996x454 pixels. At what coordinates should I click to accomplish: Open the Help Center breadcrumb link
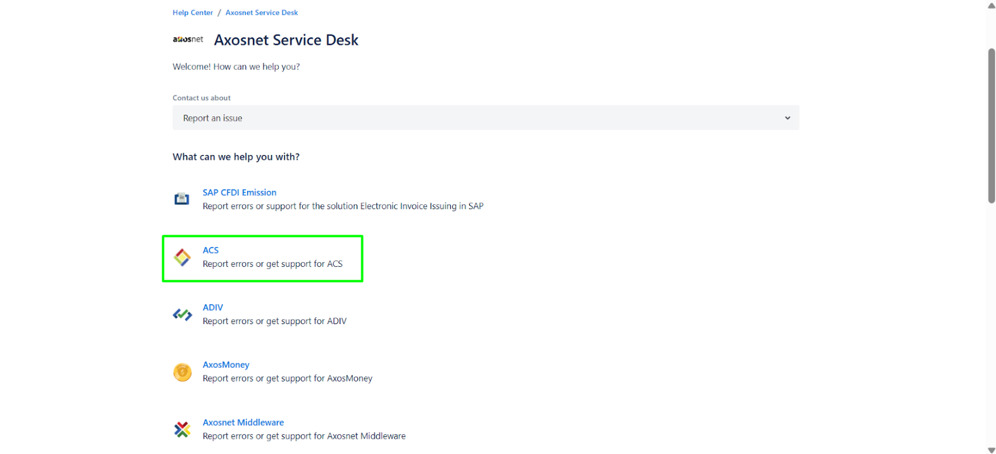[x=193, y=12]
